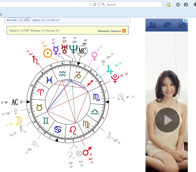196x172 pixels.
Task: Click the red Pluto symbol
Action: (x=115, y=79)
